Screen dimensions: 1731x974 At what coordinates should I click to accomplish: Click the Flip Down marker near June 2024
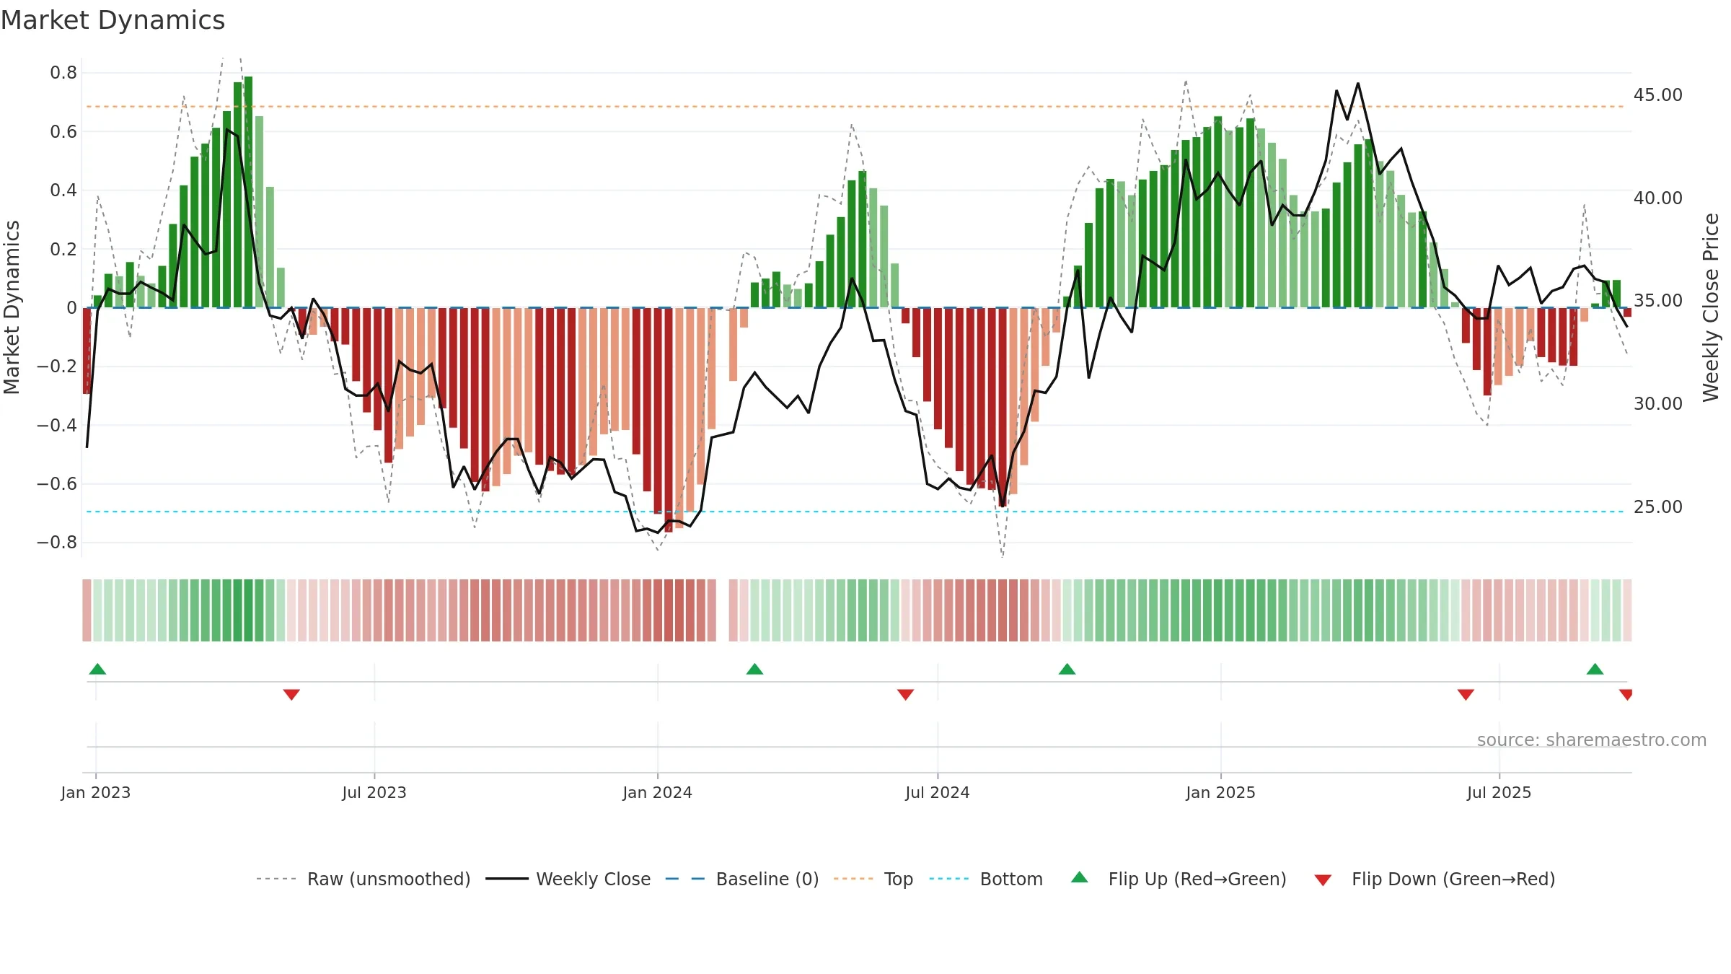tap(905, 694)
